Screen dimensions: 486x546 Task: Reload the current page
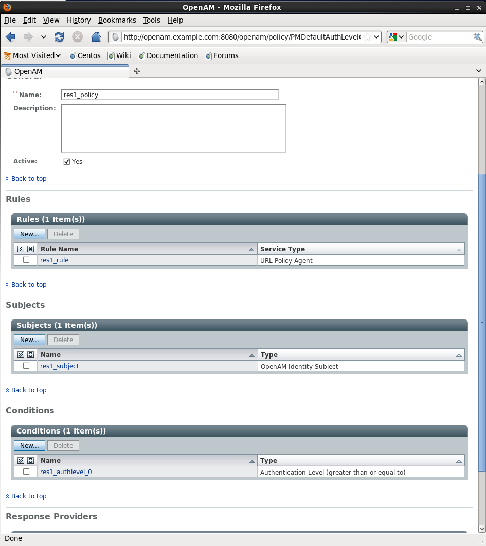tap(59, 36)
